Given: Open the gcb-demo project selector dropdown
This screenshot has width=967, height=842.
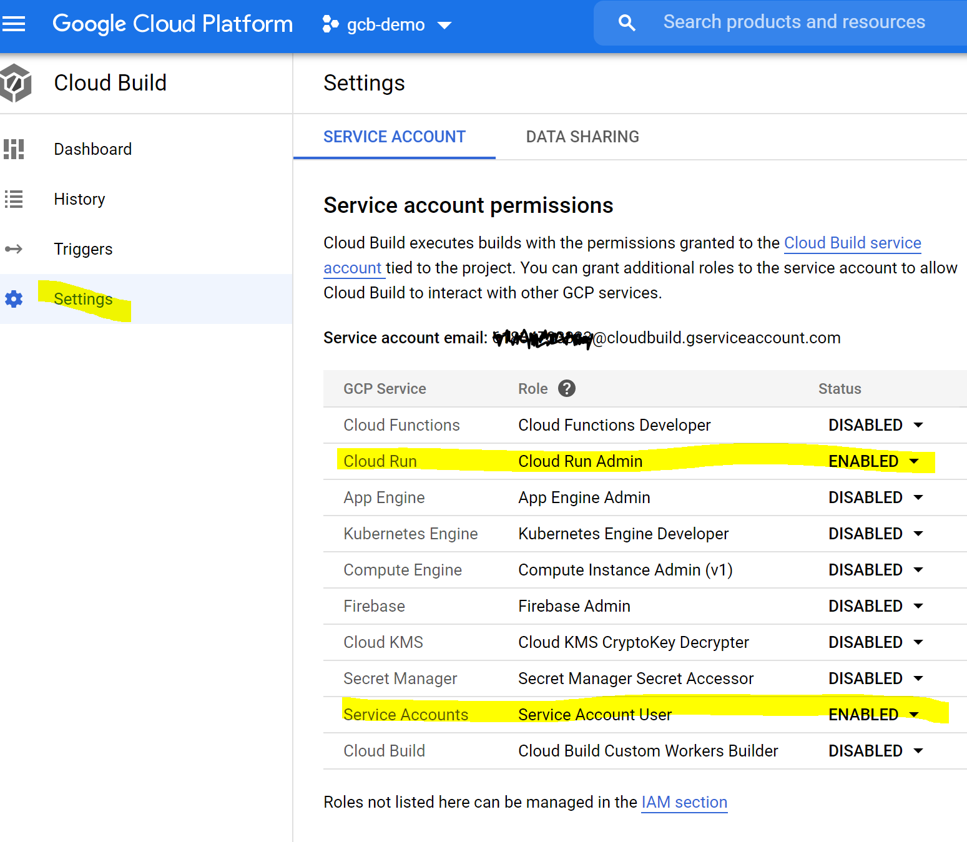Looking at the screenshot, I should [x=387, y=24].
